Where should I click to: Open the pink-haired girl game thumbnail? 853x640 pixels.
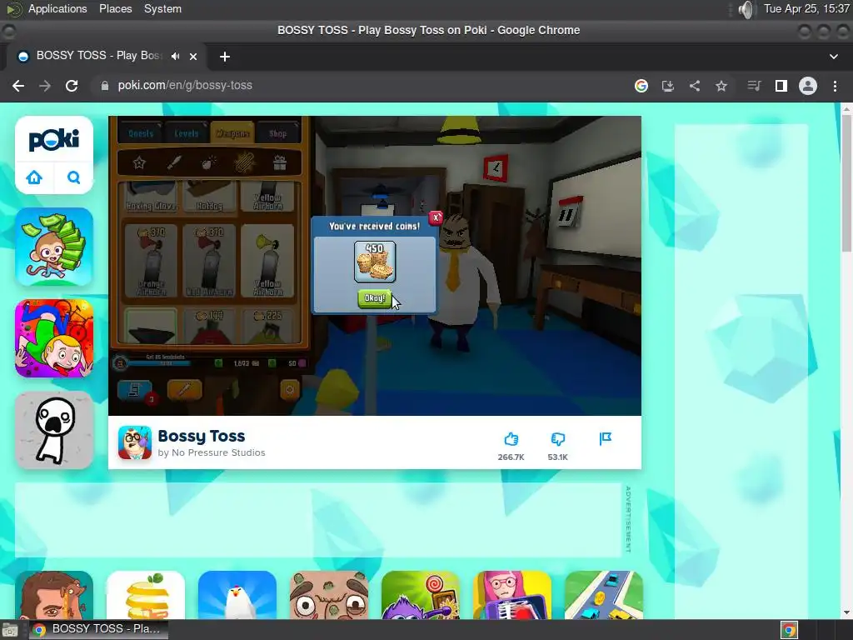(512, 595)
